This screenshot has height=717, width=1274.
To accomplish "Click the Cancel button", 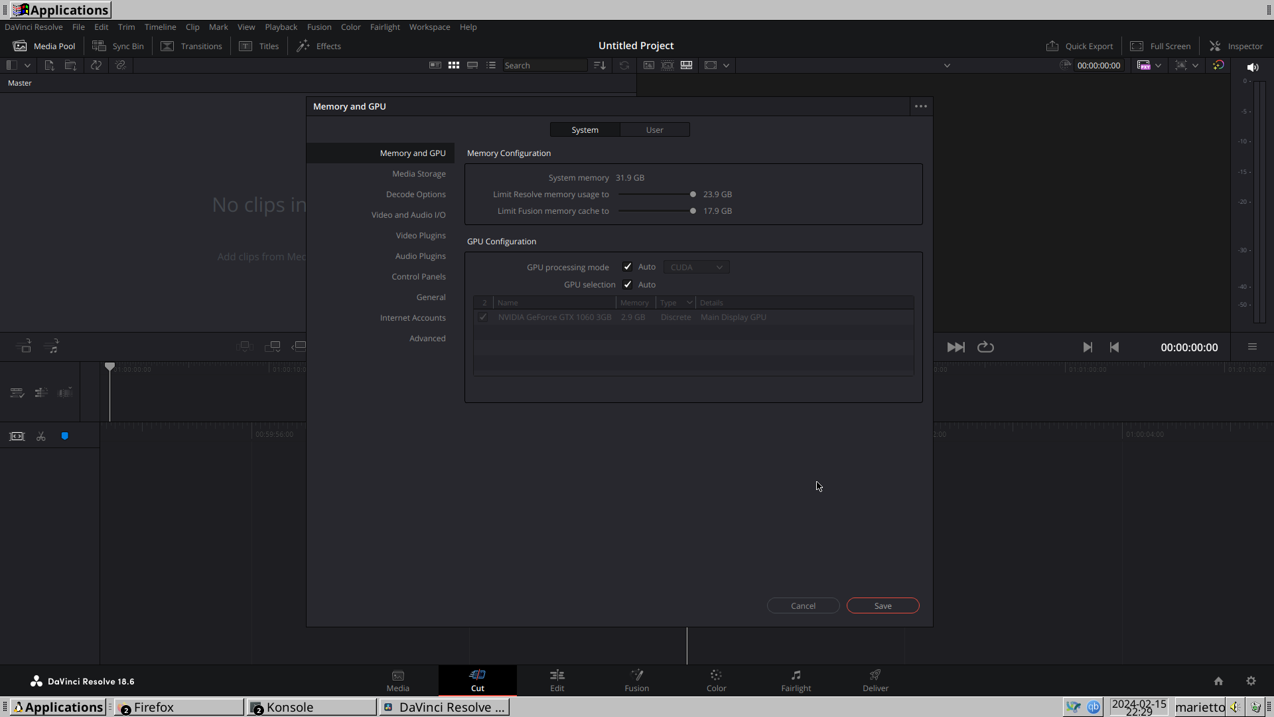I will pyautogui.click(x=803, y=605).
